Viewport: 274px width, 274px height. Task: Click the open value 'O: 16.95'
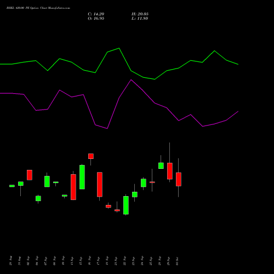(96, 19)
